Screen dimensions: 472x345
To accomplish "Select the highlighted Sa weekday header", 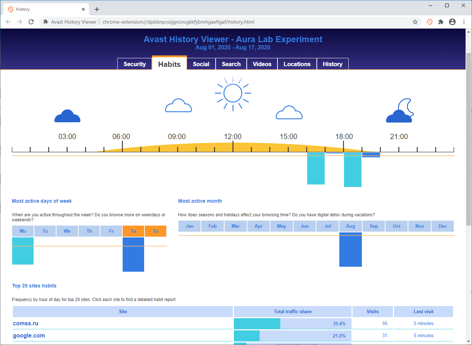I will (134, 231).
